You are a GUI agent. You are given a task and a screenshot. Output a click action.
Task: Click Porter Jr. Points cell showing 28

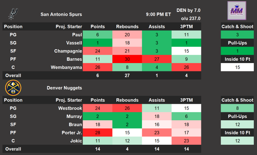(x=98, y=132)
